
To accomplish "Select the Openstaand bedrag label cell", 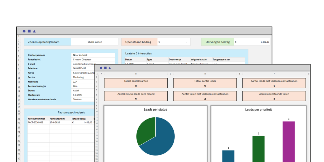I will coord(139,42).
